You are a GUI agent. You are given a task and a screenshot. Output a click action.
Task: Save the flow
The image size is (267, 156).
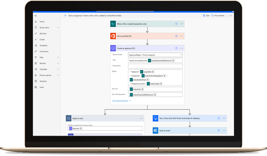click(206, 16)
